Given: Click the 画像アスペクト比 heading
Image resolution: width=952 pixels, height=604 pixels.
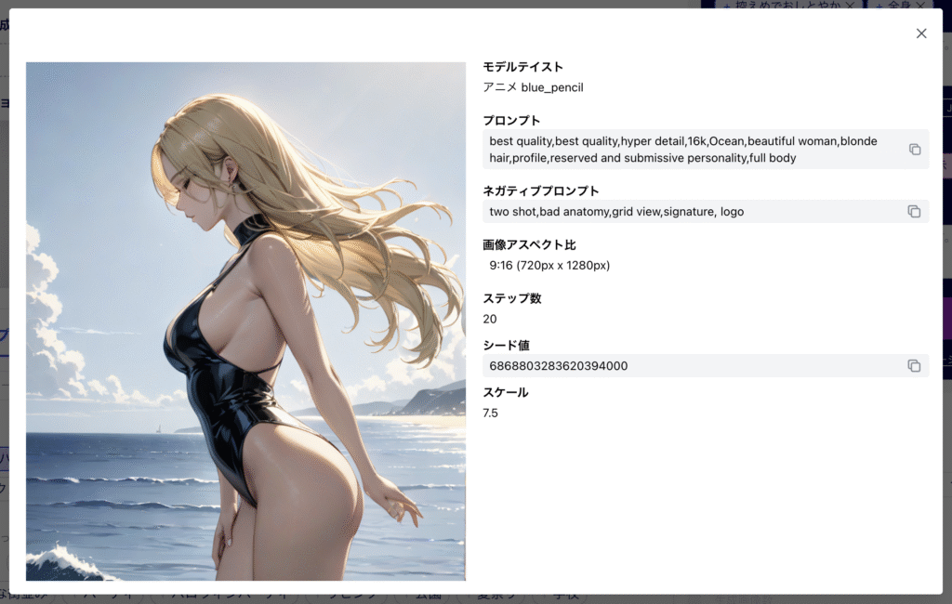Looking at the screenshot, I should (529, 244).
